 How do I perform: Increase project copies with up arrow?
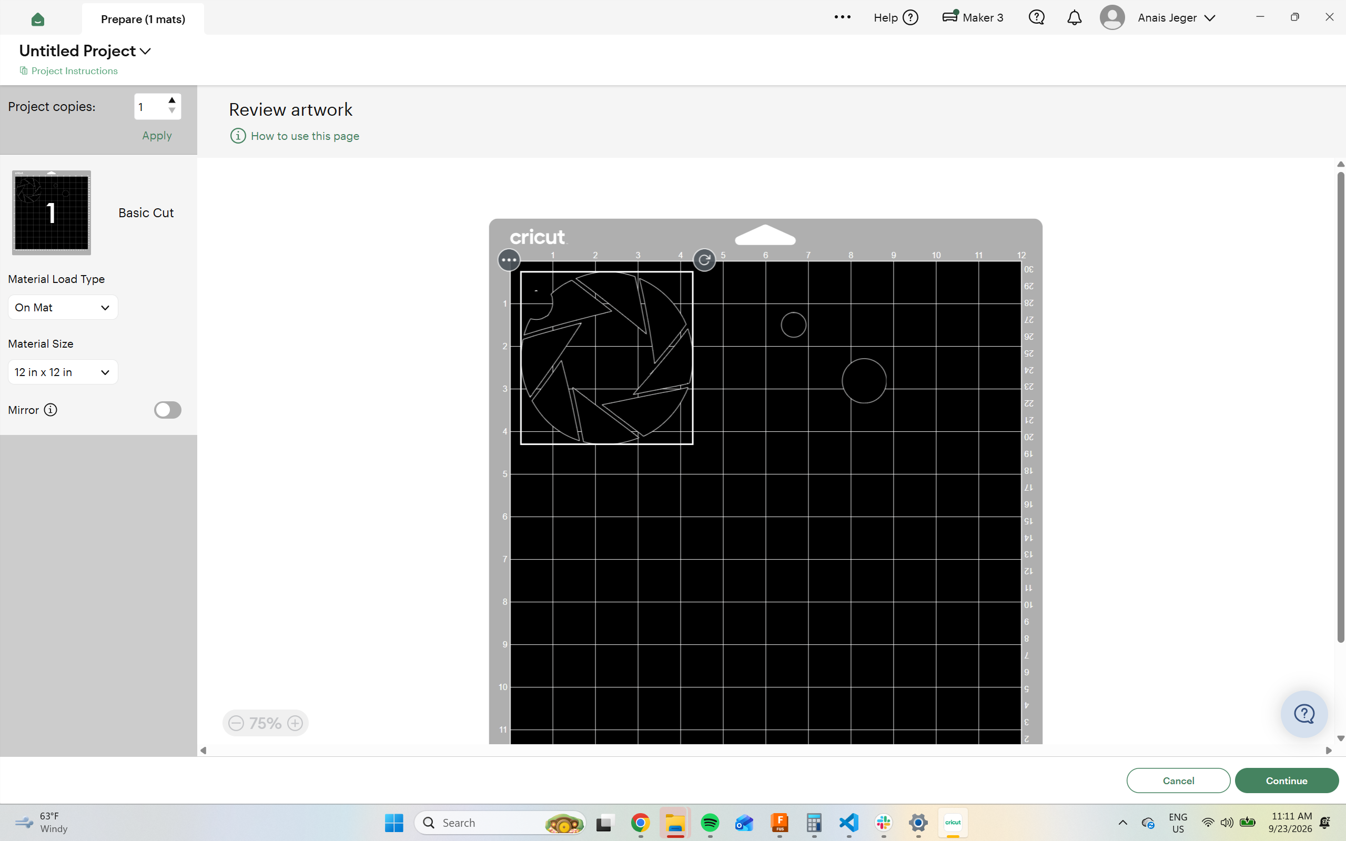(x=172, y=100)
